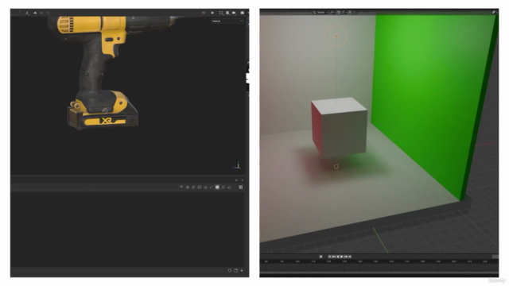Select the point light above the cube
This screenshot has width=509, height=286.
[x=336, y=36]
